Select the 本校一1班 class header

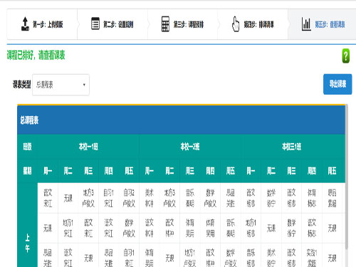(x=88, y=147)
